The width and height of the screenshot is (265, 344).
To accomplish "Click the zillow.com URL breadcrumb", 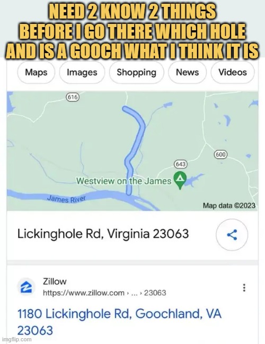I will click(x=104, y=293).
